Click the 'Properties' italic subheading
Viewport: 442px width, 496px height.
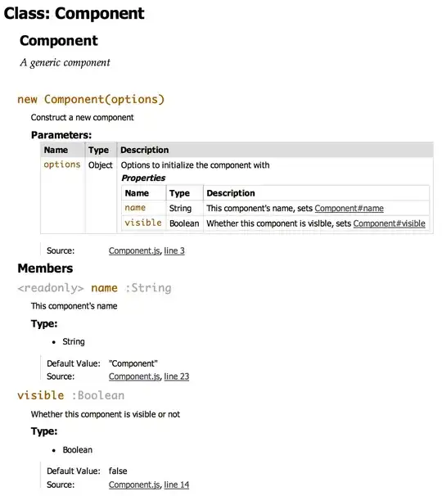coord(143,178)
